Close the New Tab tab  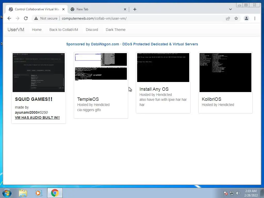click(x=125, y=9)
